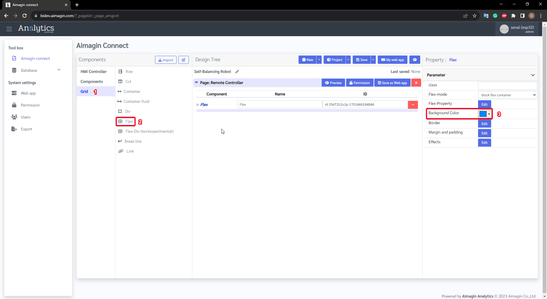Collapse the Parameter section
547x299 pixels.
point(533,75)
